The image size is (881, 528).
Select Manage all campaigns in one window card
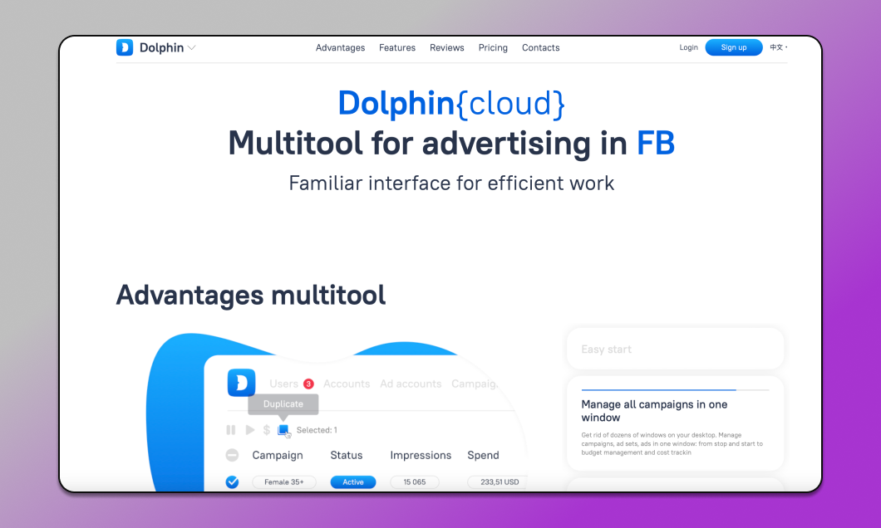pos(676,423)
